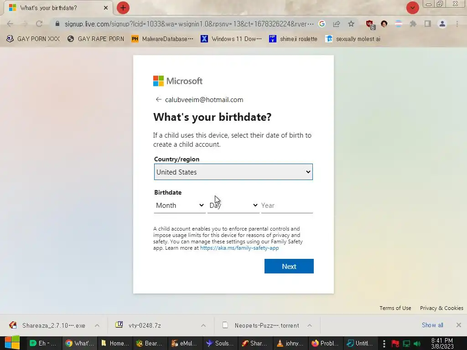Click the browser forward arrow
This screenshot has height=350, width=467.
coord(25,24)
